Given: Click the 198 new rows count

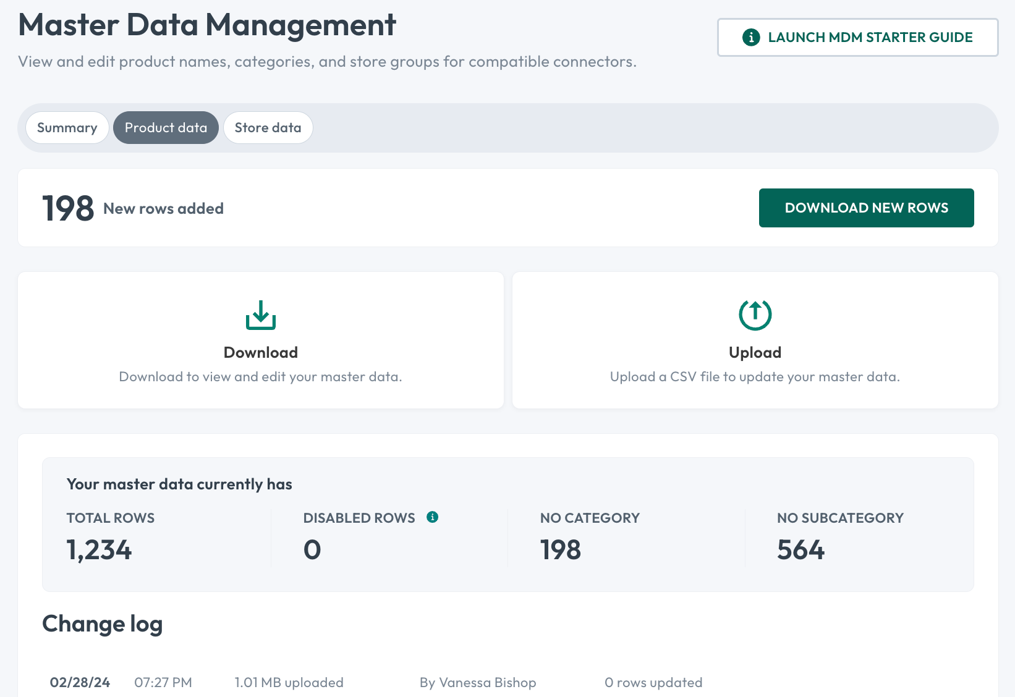Looking at the screenshot, I should pos(68,208).
